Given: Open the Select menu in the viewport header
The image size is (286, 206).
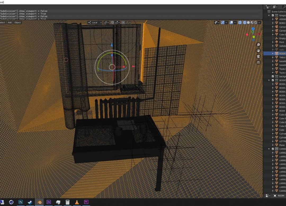Looking at the screenshot, I should [3, 22].
